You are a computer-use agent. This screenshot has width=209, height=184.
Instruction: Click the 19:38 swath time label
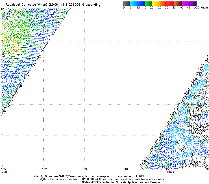4,172
